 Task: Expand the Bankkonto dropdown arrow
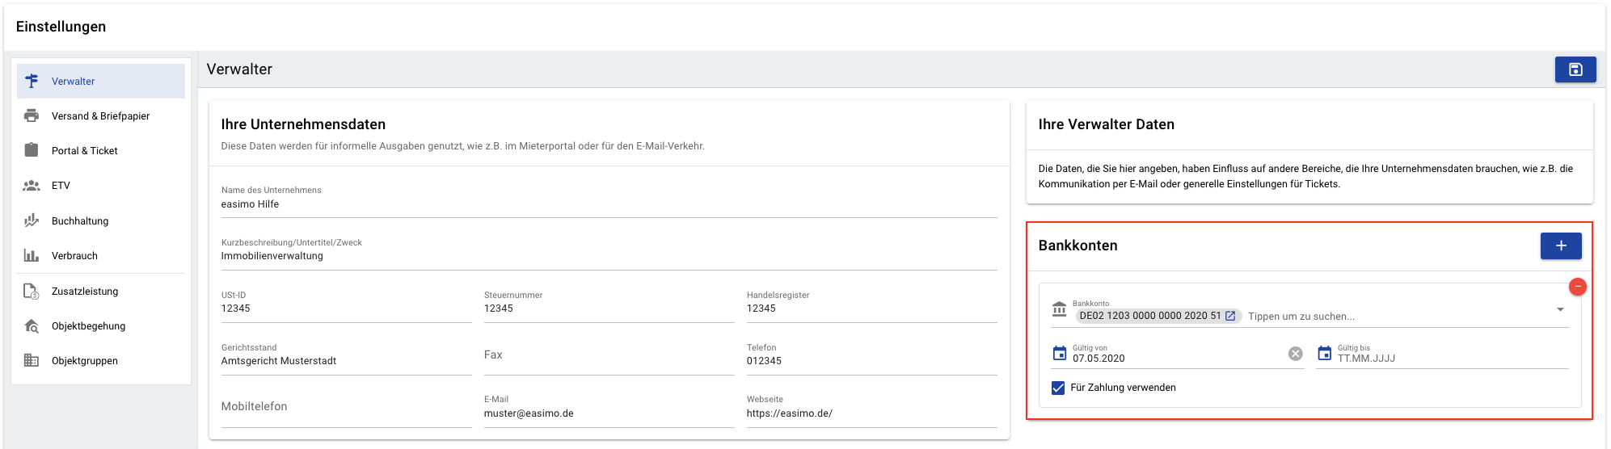1560,309
